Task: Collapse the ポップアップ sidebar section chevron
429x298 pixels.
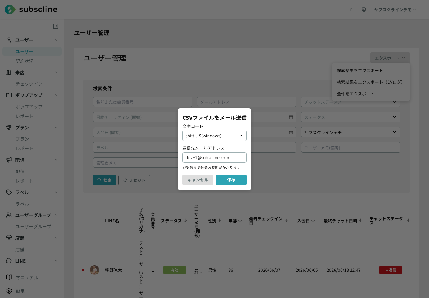Action: click(56, 95)
